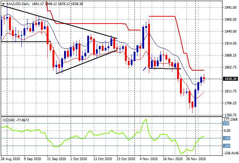Click the 4 Nov 2020 date label
This screenshot has width=239, height=163.
pos(148,159)
